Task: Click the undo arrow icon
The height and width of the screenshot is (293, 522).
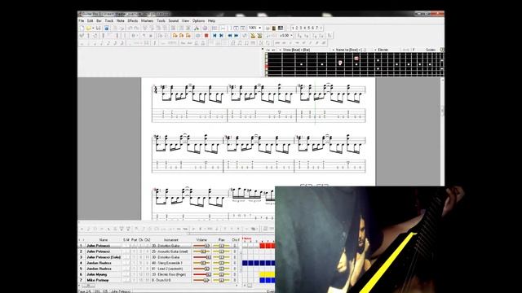Action: point(130,28)
